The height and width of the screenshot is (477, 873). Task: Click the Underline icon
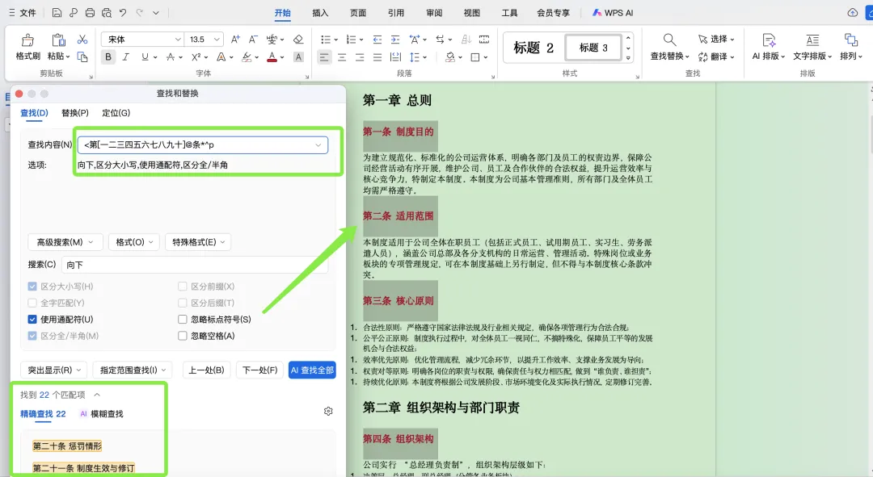pos(145,56)
